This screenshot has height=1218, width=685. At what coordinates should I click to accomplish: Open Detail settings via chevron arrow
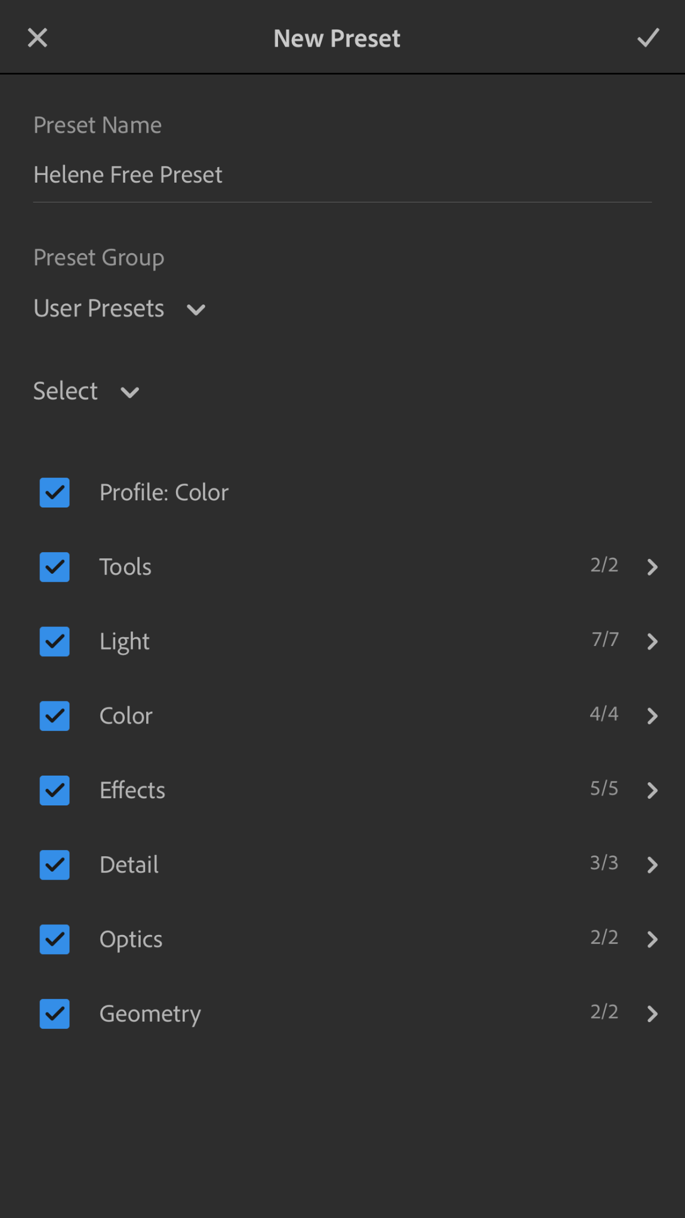pyautogui.click(x=652, y=865)
